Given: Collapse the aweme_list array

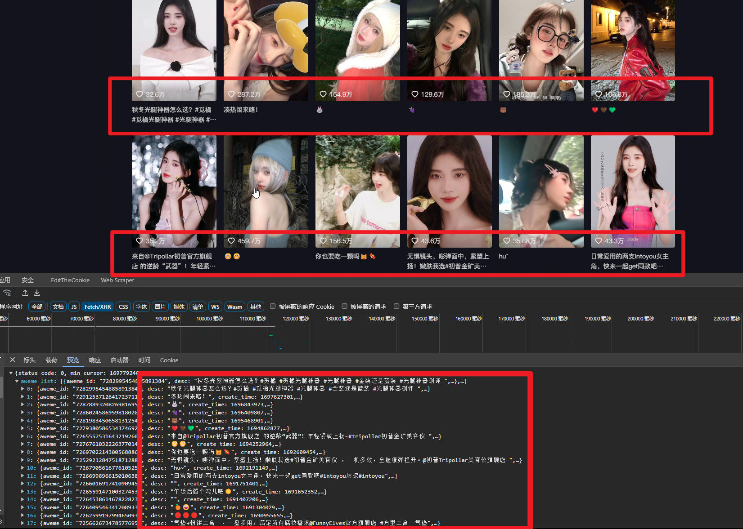Looking at the screenshot, I should pyautogui.click(x=17, y=381).
